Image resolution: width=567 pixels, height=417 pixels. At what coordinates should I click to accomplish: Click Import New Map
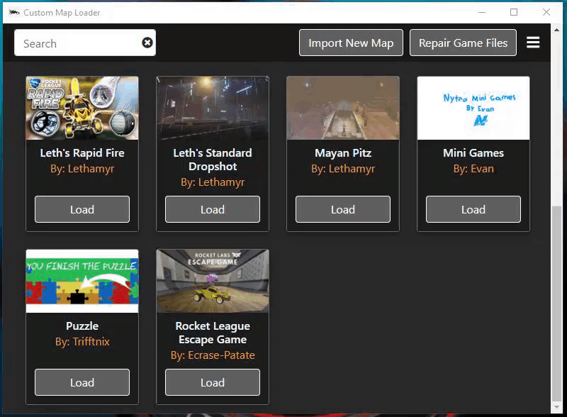(350, 43)
